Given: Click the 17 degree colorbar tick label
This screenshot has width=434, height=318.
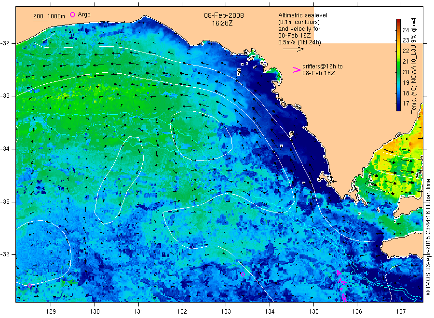Looking at the screenshot, I should 406,104.
